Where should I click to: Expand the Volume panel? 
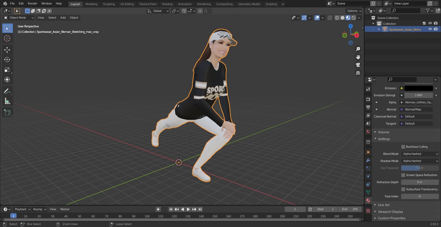[x=384, y=132]
